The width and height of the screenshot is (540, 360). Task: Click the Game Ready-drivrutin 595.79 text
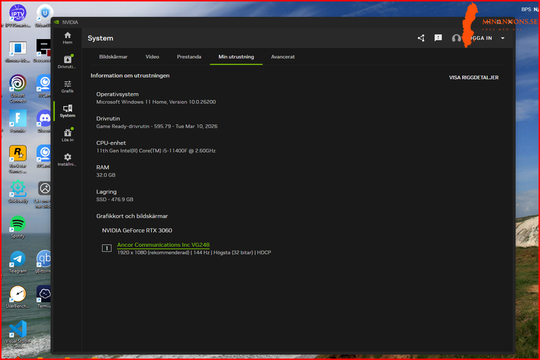pyautogui.click(x=157, y=126)
